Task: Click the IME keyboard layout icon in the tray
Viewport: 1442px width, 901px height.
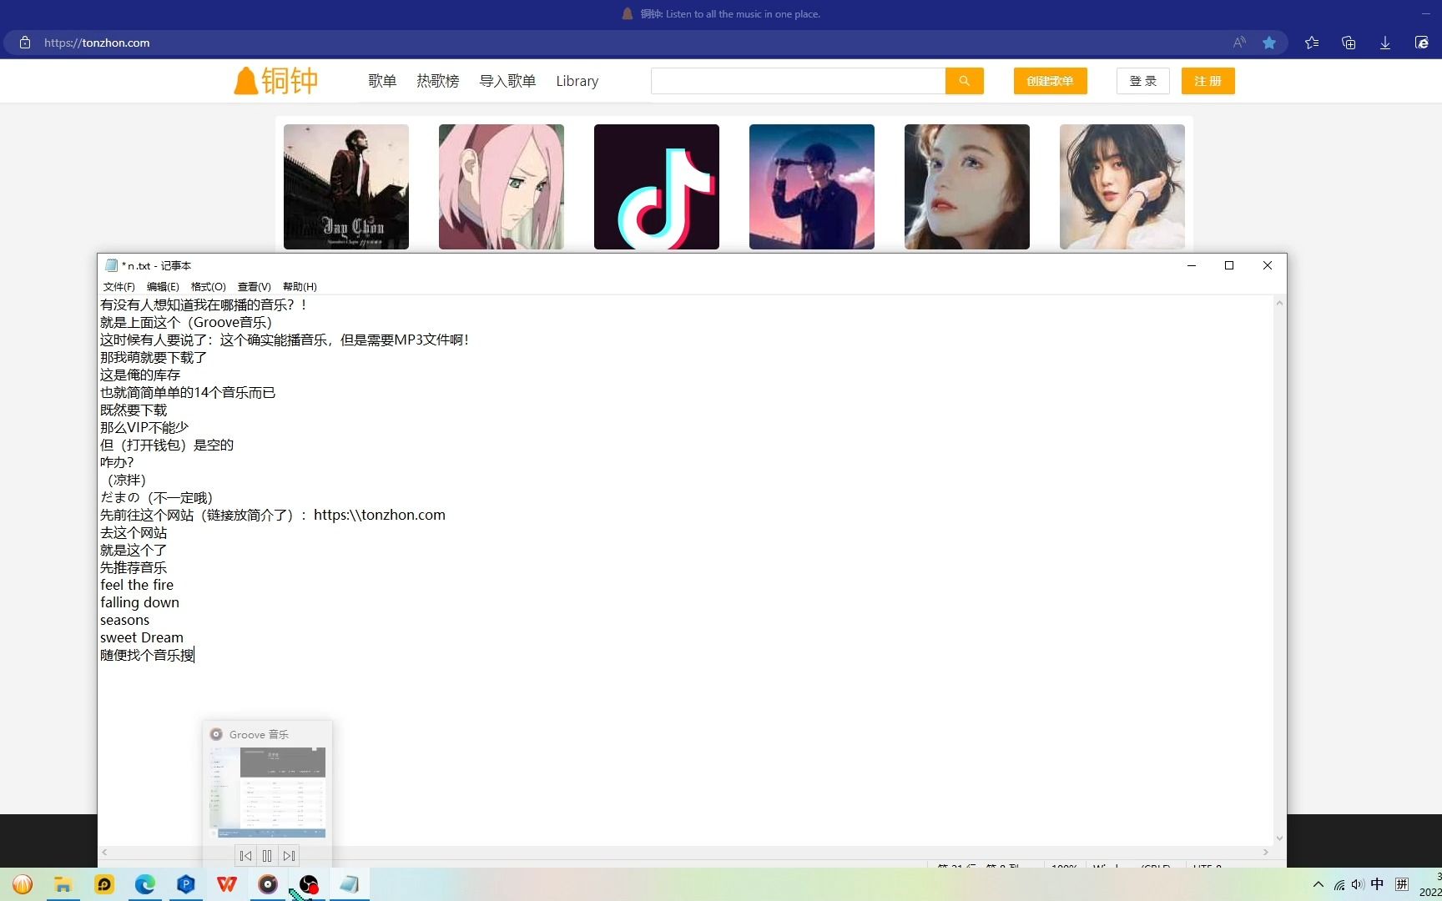Action: (1402, 884)
